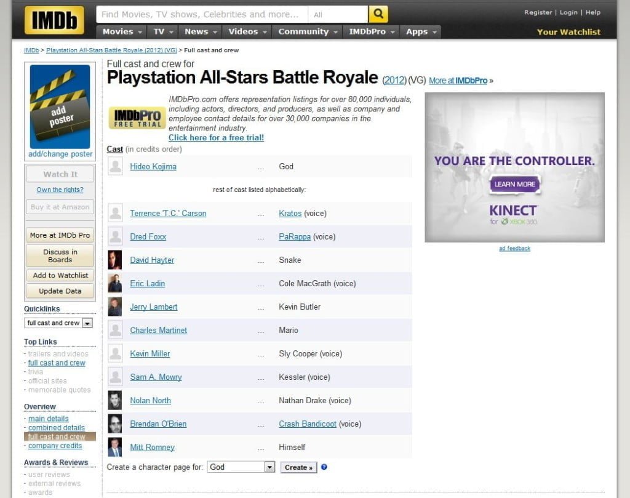Click David Hayter's headshot thumbnail
Viewport: 630px width, 498px height.
point(115,260)
